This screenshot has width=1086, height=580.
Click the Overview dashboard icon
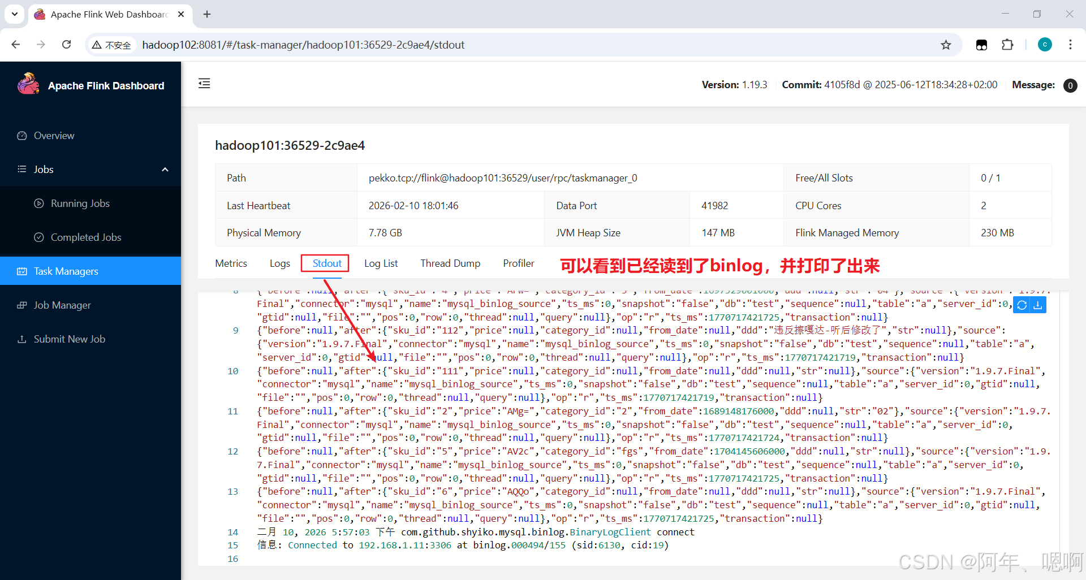click(22, 136)
